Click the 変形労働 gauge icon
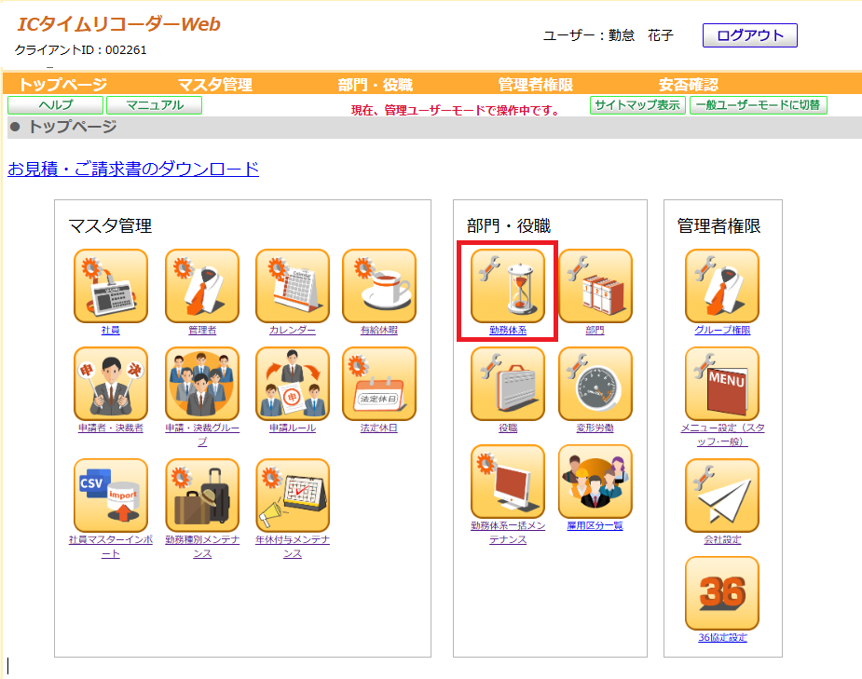862x679 pixels. tap(595, 384)
